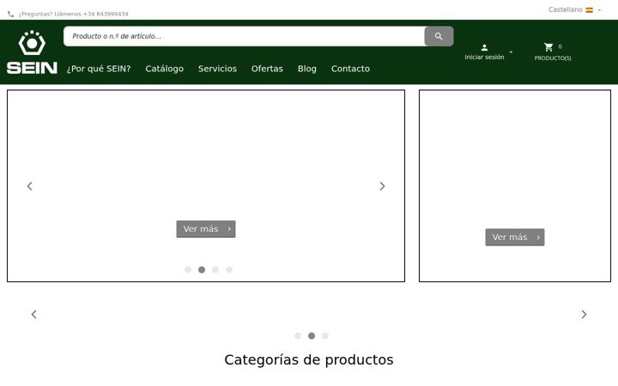Click previous arrow of lower carousel

click(33, 314)
